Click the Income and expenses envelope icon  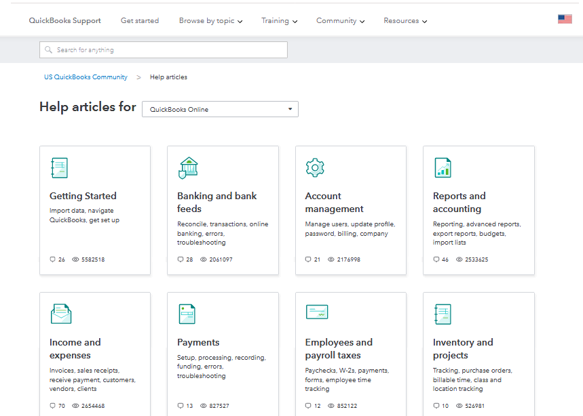(x=60, y=314)
